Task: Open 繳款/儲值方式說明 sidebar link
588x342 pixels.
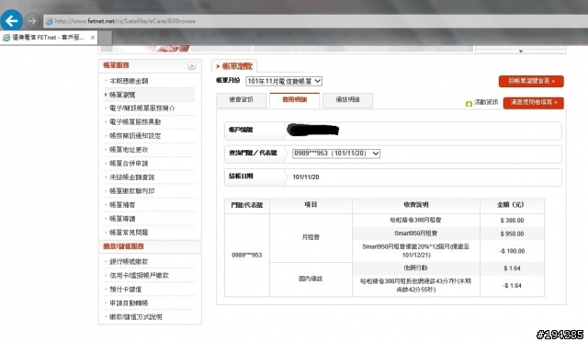Action: pos(136,317)
